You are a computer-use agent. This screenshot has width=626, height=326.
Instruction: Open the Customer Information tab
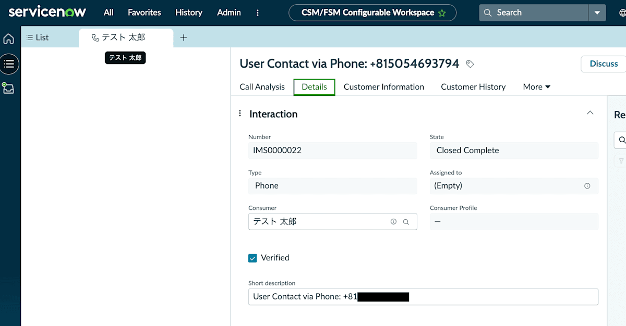384,87
